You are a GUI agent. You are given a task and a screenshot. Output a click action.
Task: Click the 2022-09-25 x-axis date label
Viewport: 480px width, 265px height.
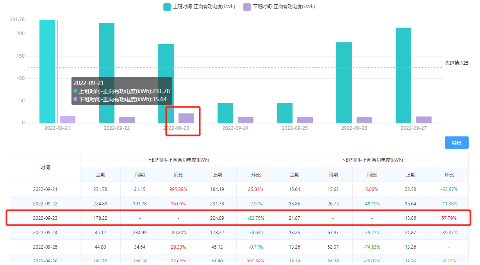295,128
